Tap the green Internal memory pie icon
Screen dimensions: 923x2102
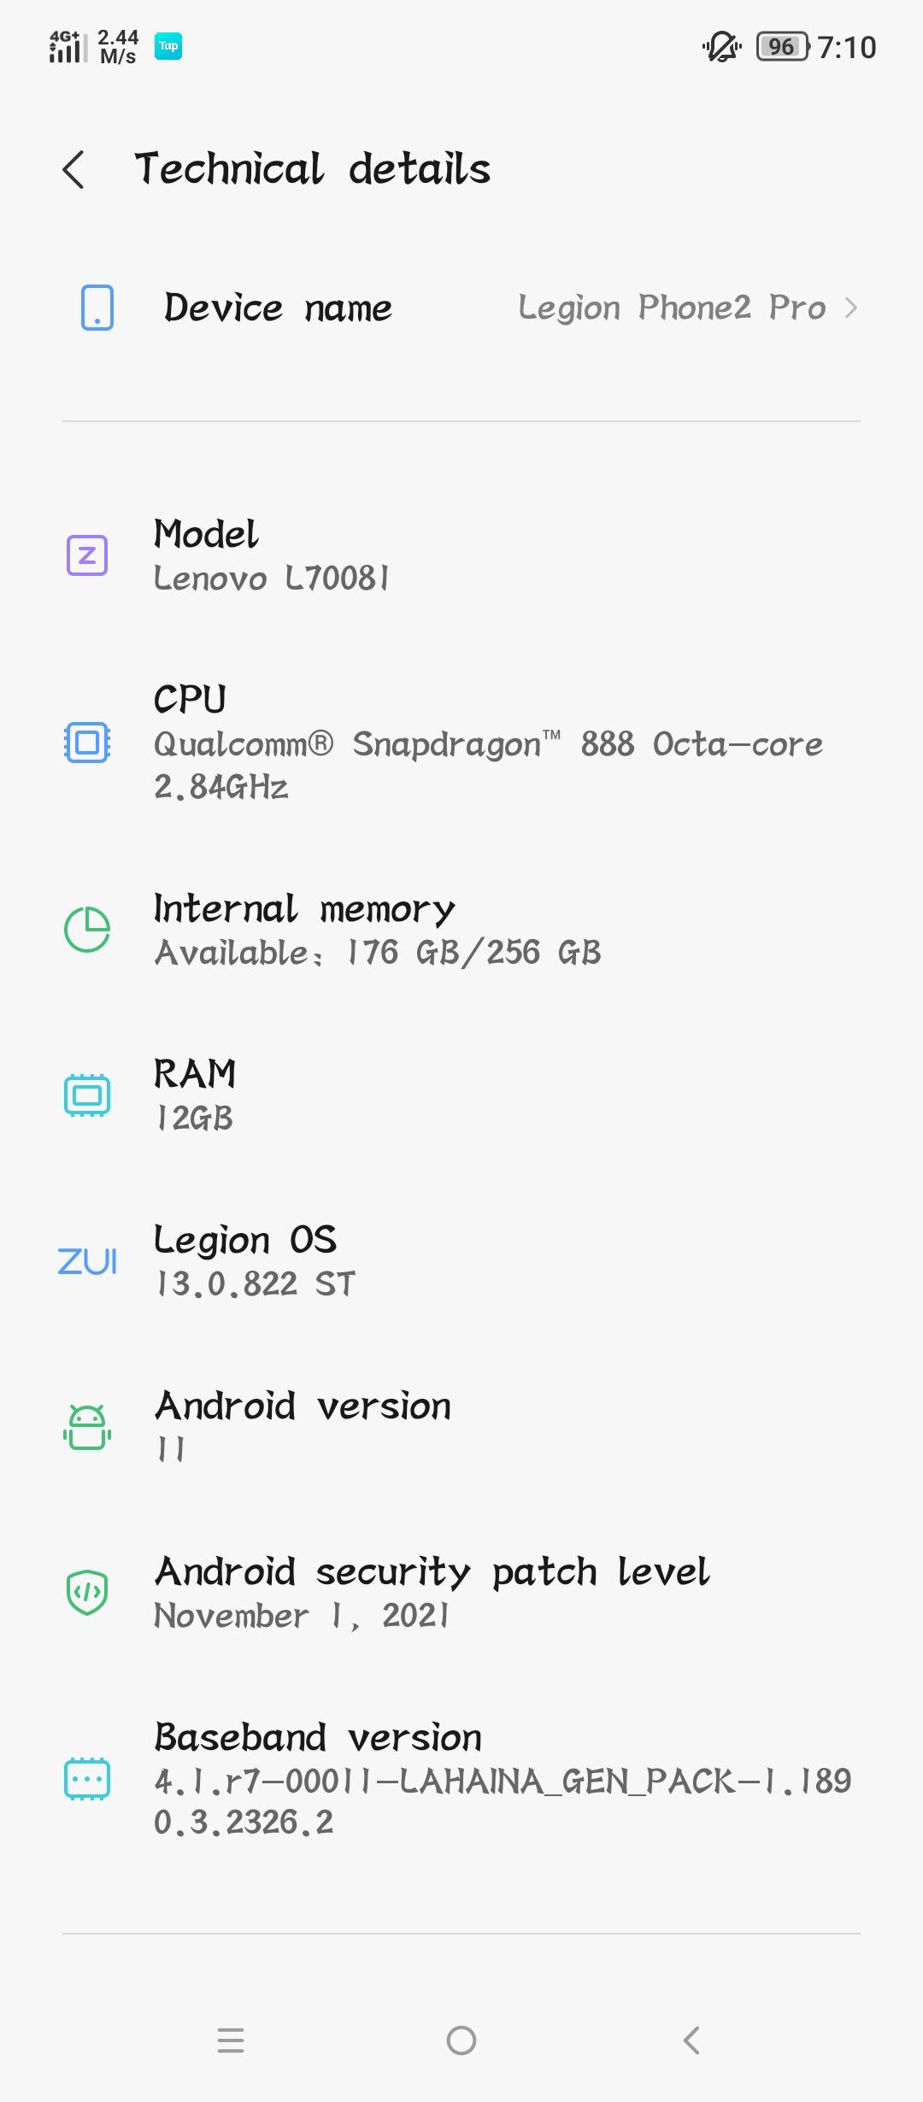87,929
